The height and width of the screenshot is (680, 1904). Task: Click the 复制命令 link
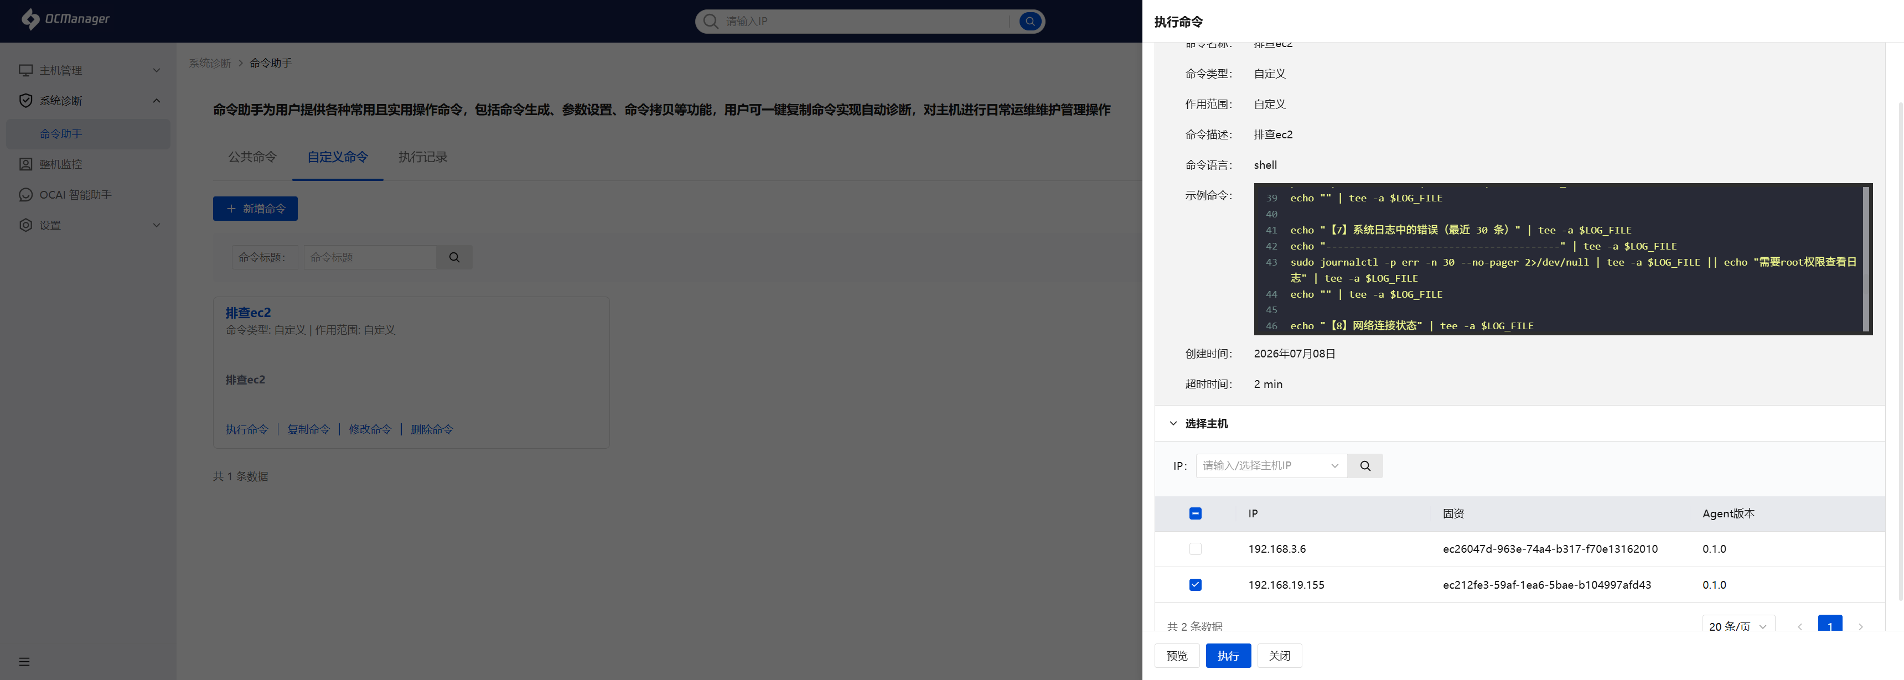coord(308,429)
